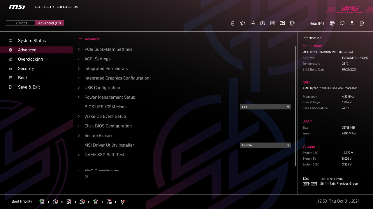This screenshot has height=209, width=373.
Task: Click the DRAM speed 4800 MT/s value
Action: 349,134
